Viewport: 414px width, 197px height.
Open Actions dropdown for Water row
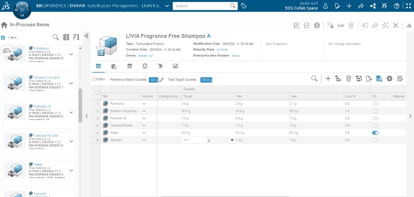[x=144, y=133]
